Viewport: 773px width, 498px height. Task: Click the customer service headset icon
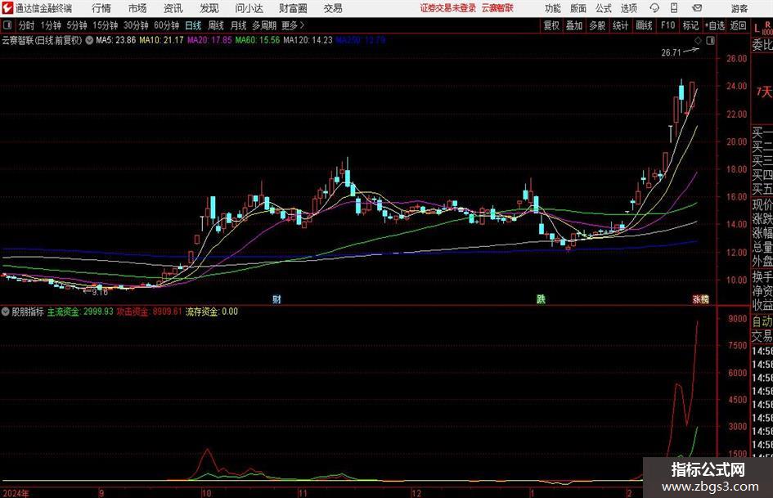pos(654,8)
